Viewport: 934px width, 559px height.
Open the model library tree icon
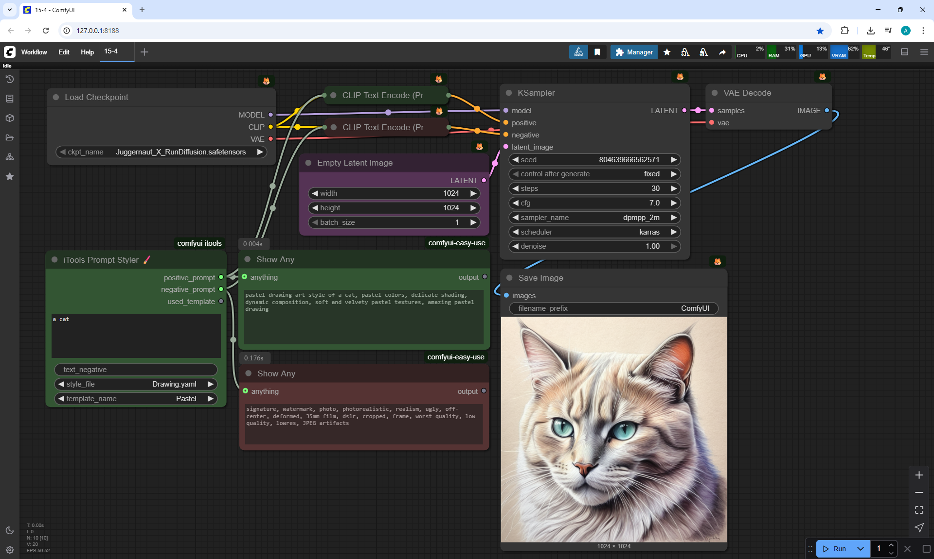(9, 157)
